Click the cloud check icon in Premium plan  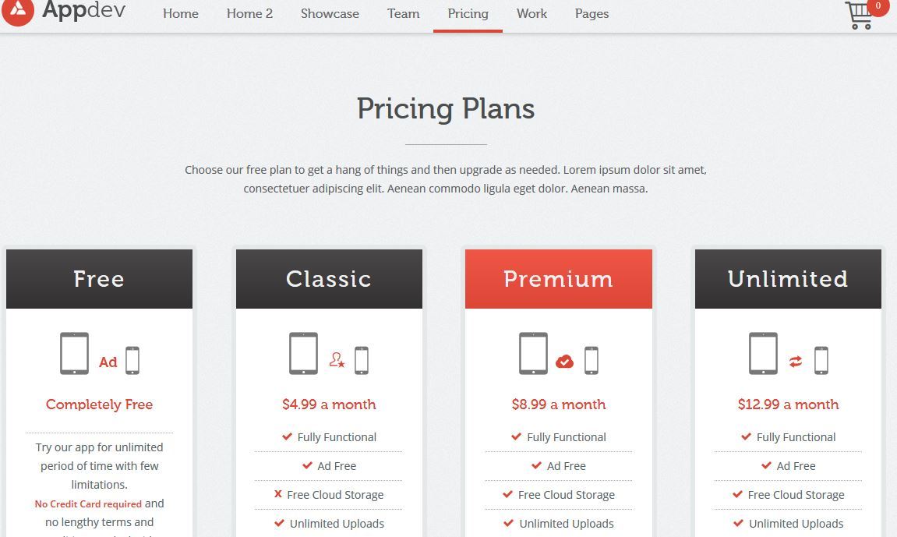[565, 362]
